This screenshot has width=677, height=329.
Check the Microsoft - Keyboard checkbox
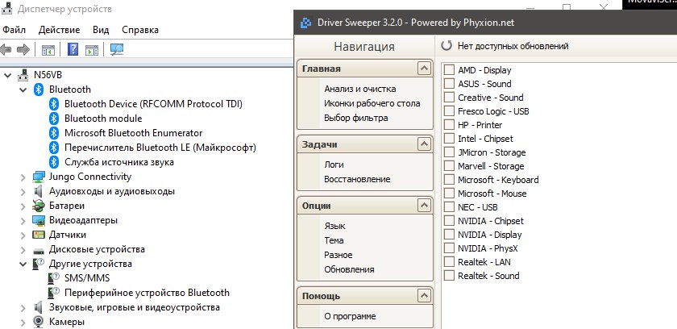pos(450,180)
